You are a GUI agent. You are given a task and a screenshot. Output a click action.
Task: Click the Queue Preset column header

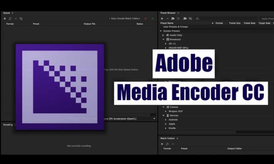pyautogui.click(x=36, y=24)
